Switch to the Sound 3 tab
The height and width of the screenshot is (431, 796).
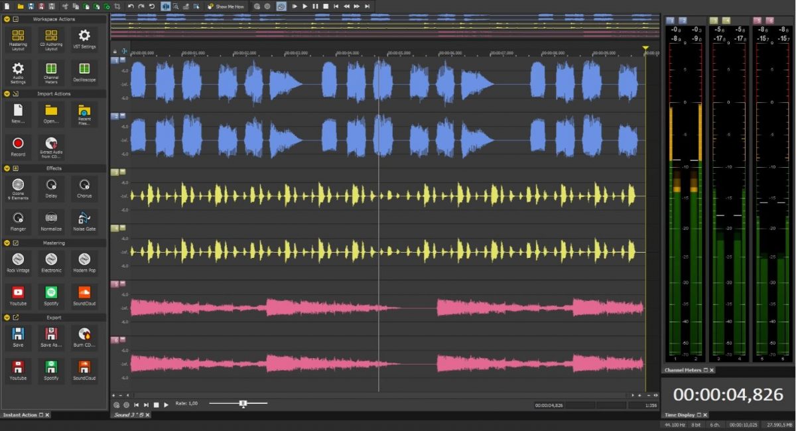pos(125,414)
